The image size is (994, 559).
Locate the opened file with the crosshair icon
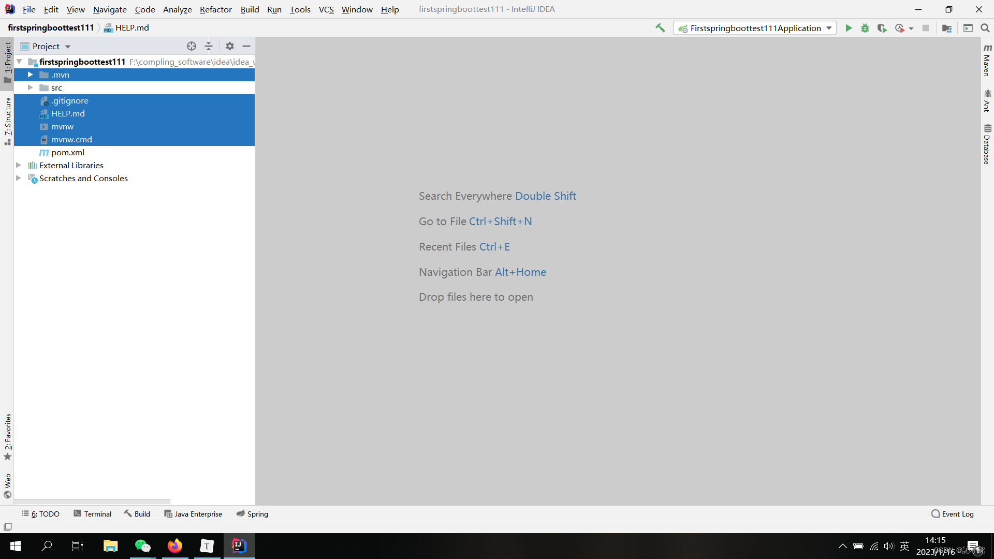192,46
